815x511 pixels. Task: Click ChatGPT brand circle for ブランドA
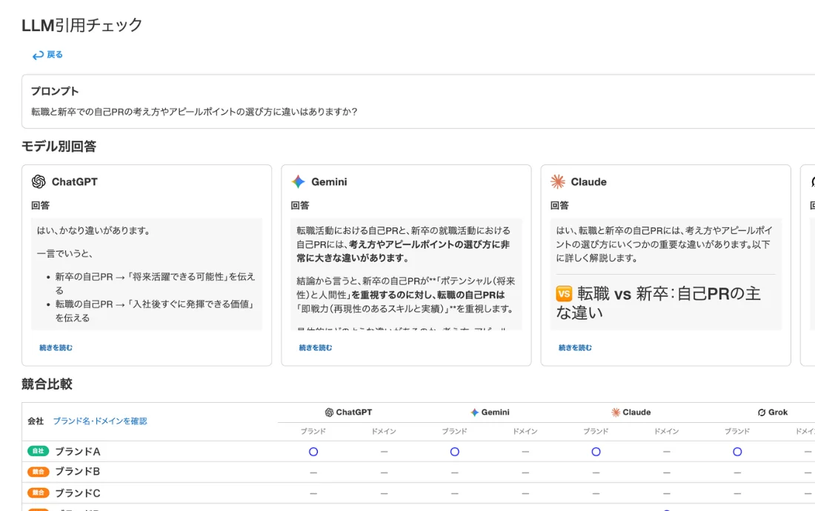(313, 452)
